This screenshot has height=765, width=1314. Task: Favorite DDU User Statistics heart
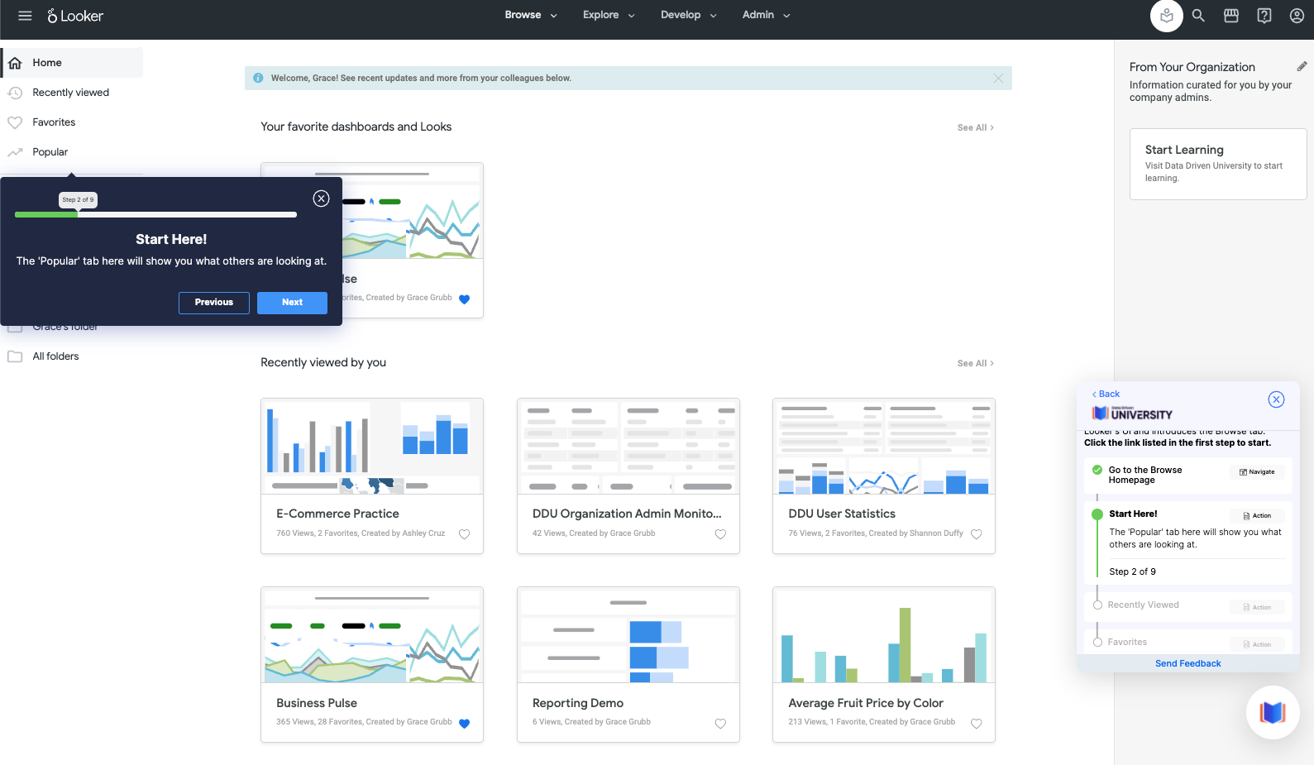976,534
